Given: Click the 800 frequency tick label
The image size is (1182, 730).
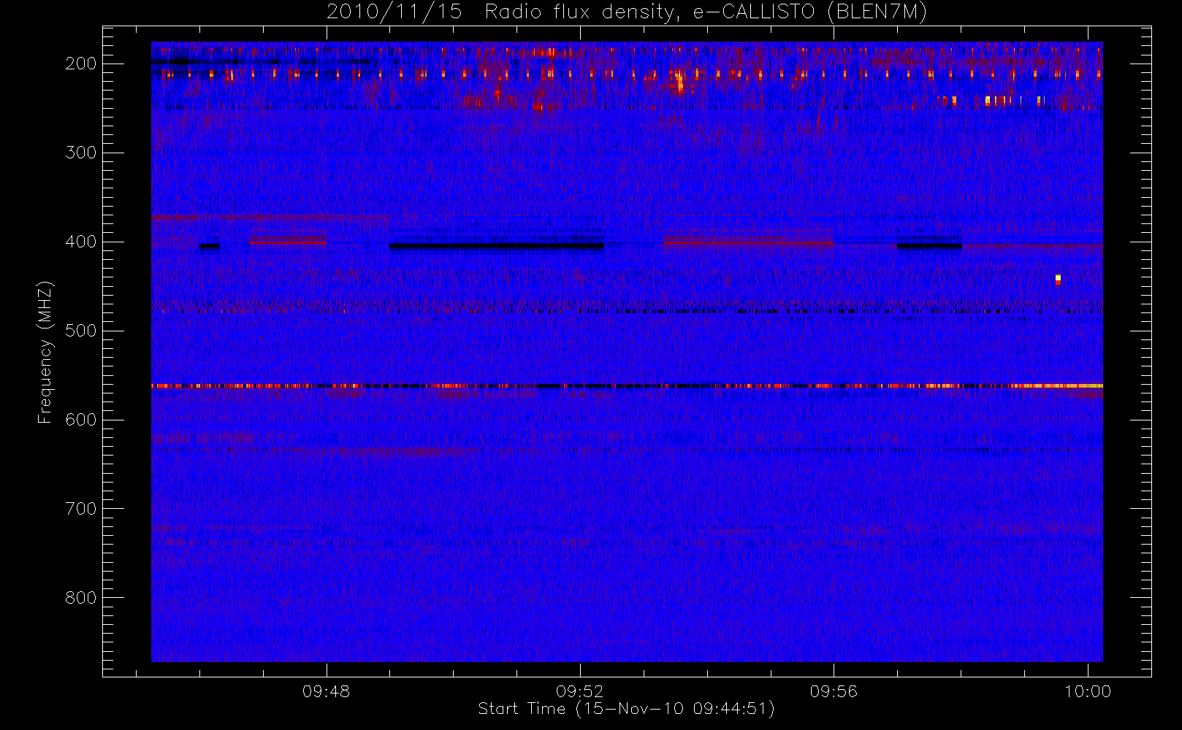Looking at the screenshot, I should 81,598.
